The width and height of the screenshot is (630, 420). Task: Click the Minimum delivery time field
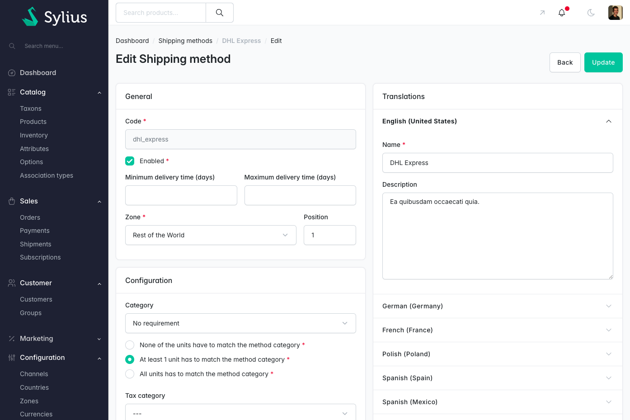(x=181, y=195)
